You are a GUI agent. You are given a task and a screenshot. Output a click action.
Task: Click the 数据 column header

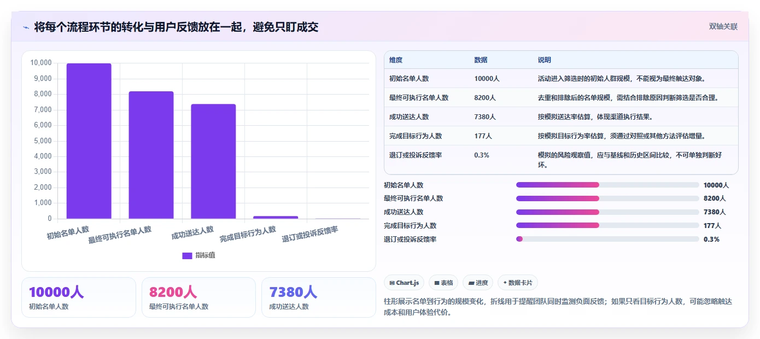pyautogui.click(x=481, y=60)
